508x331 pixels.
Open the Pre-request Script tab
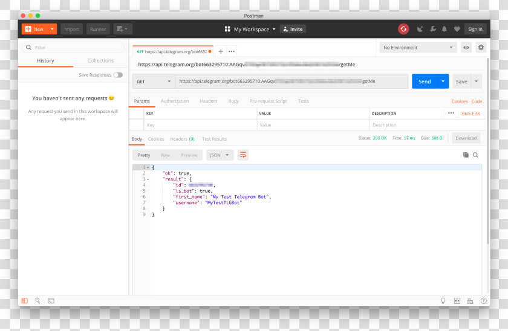click(x=269, y=101)
